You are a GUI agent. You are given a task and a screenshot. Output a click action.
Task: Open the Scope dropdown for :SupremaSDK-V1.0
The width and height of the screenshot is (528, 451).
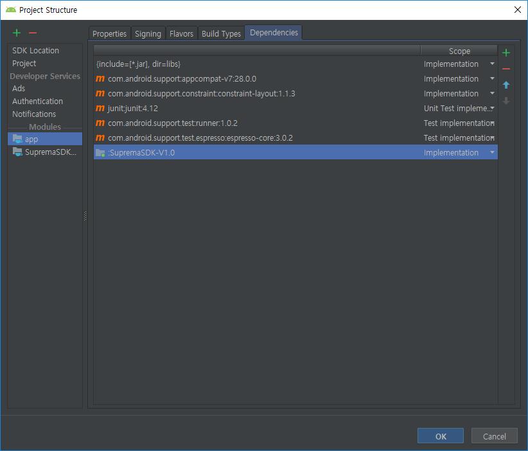coord(492,153)
